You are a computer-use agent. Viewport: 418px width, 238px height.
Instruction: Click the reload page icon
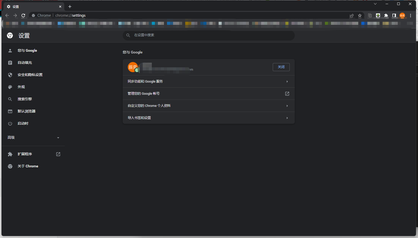click(x=23, y=15)
